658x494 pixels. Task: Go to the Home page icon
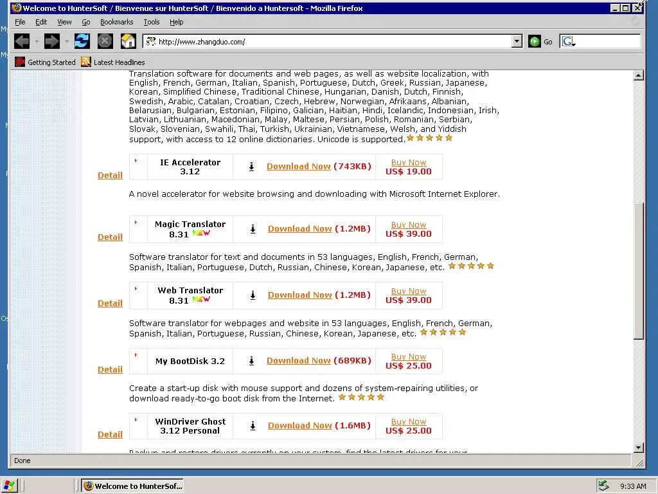(129, 41)
